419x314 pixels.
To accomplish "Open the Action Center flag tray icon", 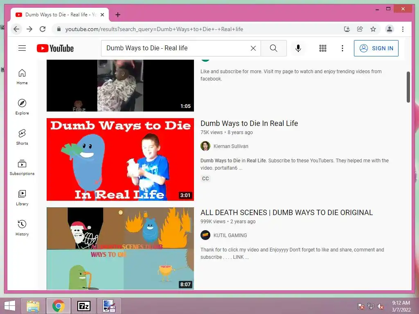I will click(x=361, y=306).
